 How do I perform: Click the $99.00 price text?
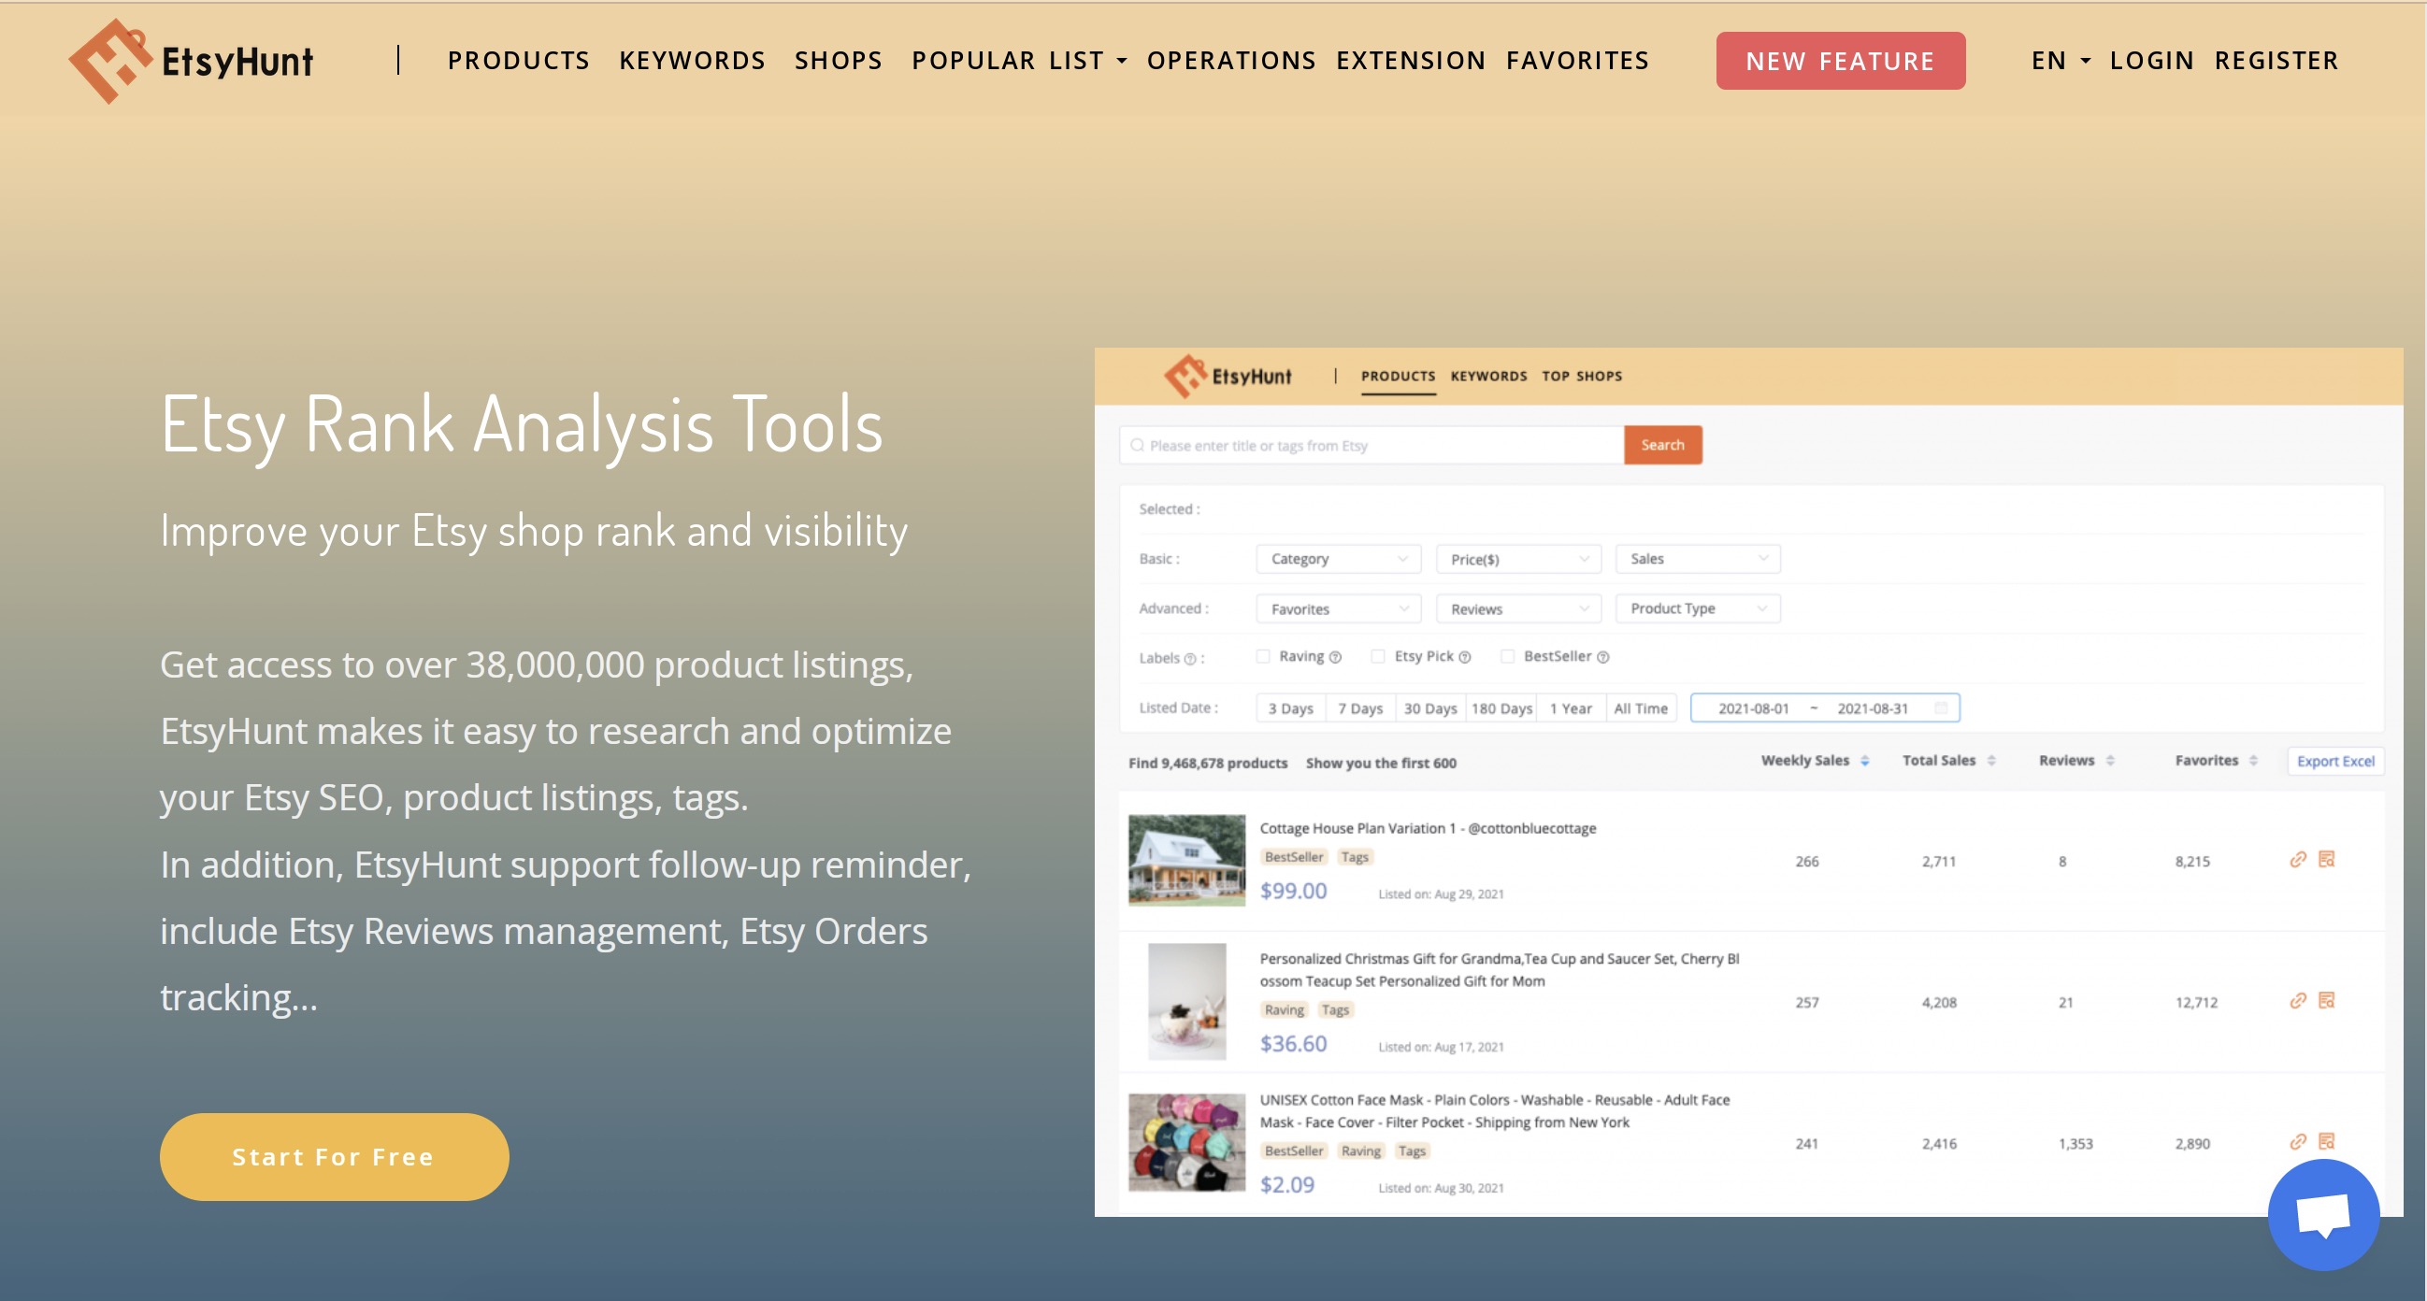coord(1293,892)
